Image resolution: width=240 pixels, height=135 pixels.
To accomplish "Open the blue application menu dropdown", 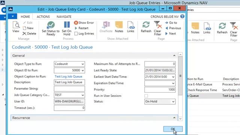I will [x=12, y=16].
